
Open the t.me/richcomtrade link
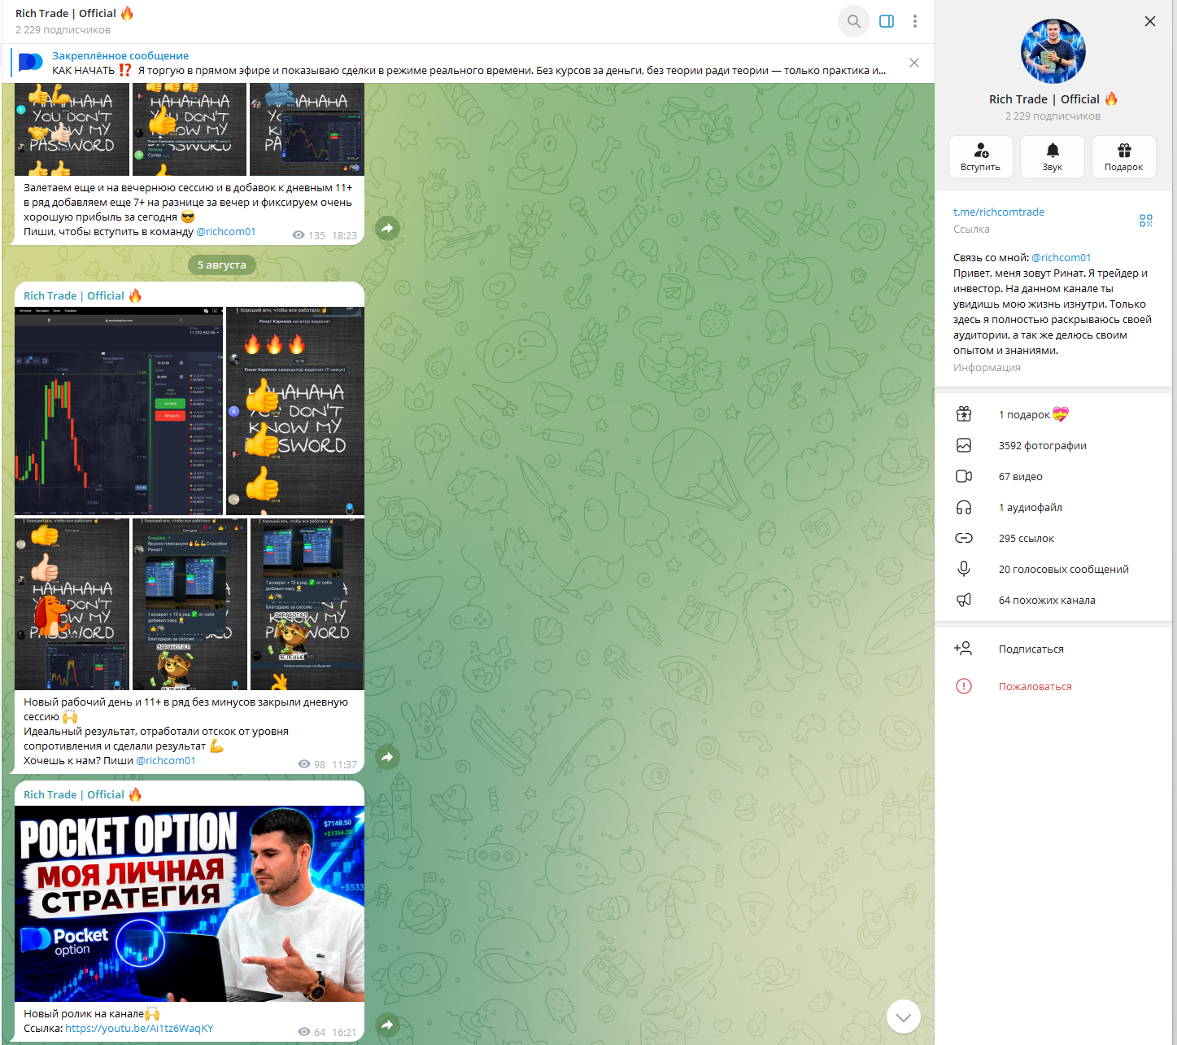click(x=999, y=212)
